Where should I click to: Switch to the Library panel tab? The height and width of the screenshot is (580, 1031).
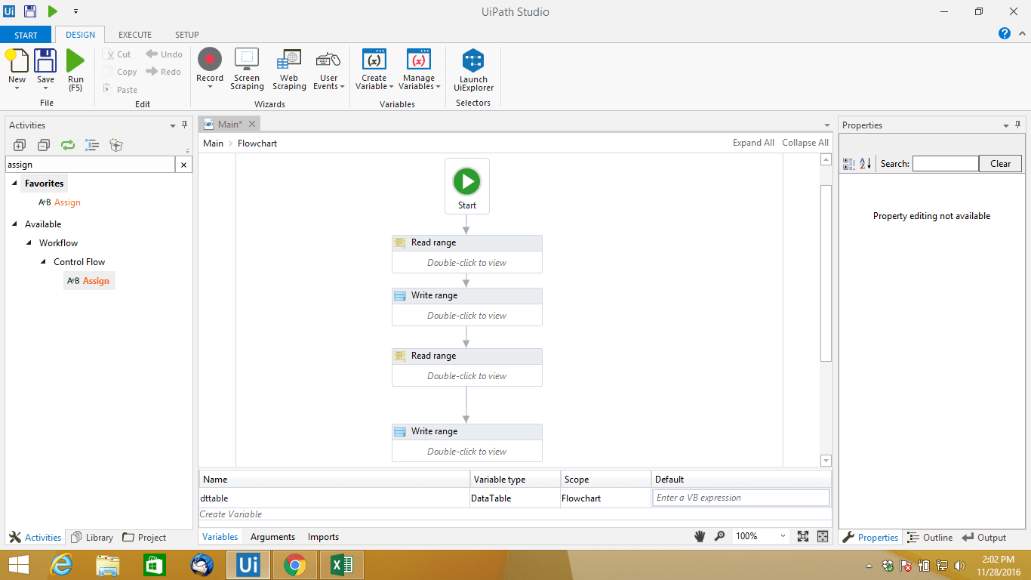(x=92, y=538)
